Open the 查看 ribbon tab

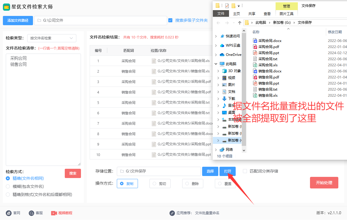(x=267, y=14)
